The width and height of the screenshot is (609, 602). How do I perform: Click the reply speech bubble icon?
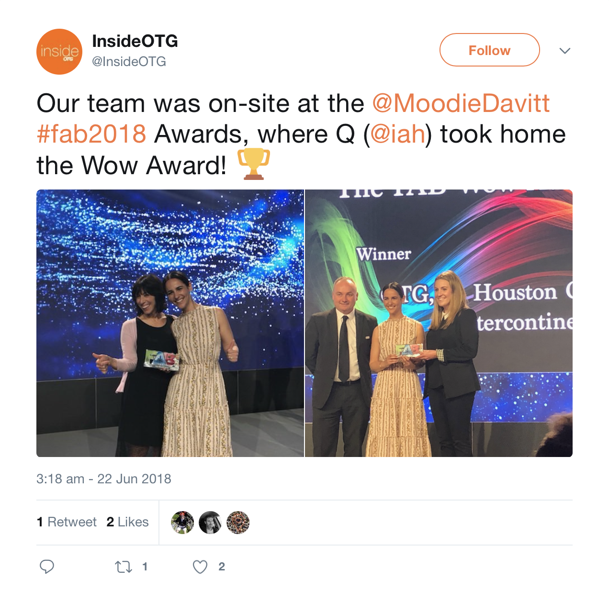[x=47, y=567]
